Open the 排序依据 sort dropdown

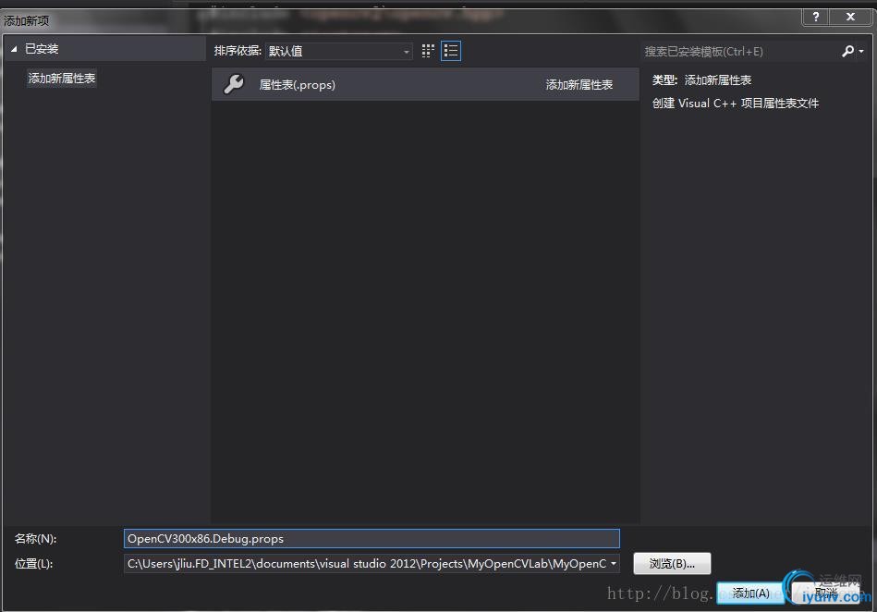[338, 52]
